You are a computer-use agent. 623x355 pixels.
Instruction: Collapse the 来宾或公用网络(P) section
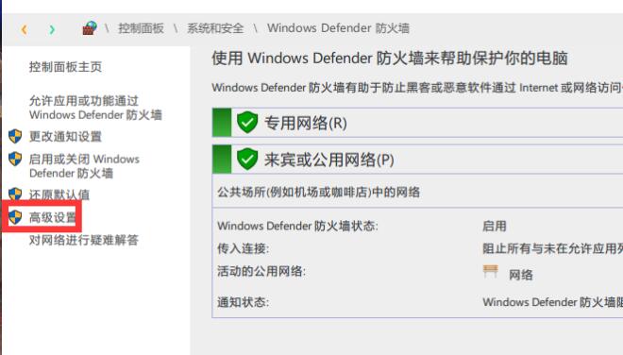pos(417,160)
